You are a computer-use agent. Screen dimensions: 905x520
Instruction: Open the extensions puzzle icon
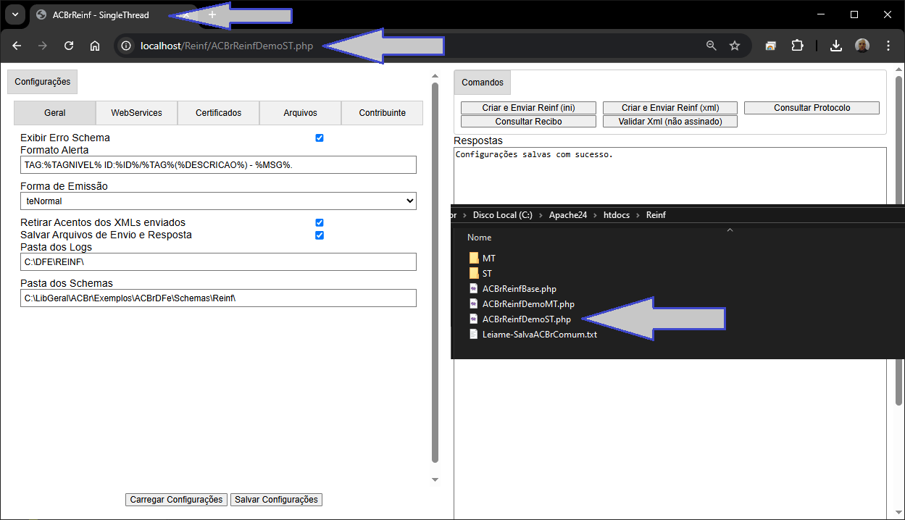(797, 46)
